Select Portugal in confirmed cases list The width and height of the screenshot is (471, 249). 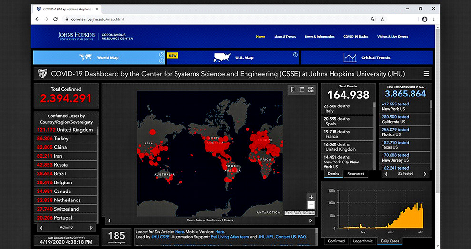(65, 218)
